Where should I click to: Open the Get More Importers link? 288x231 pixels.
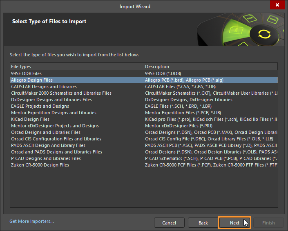(x=31, y=221)
